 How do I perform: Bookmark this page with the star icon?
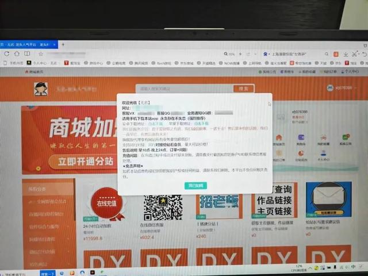[x=41, y=54]
